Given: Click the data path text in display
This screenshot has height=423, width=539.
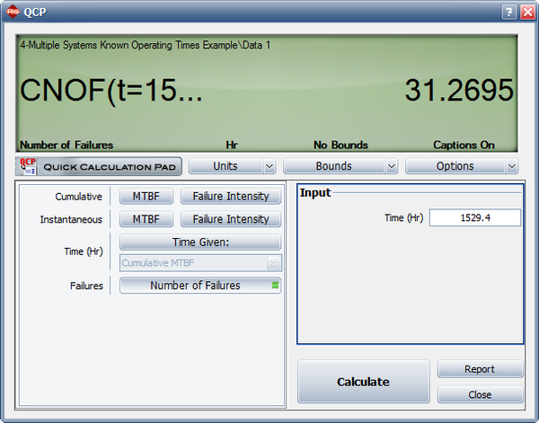Looking at the screenshot, I should coord(145,45).
